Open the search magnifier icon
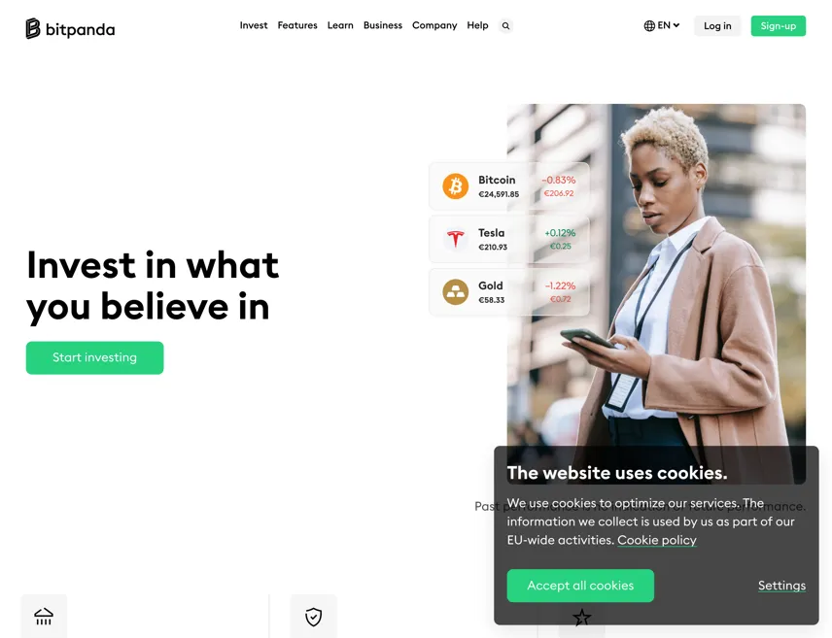The image size is (832, 638). [x=505, y=25]
